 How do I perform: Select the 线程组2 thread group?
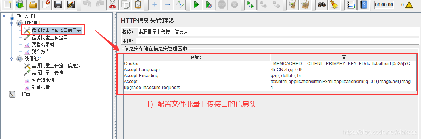coord(32,59)
